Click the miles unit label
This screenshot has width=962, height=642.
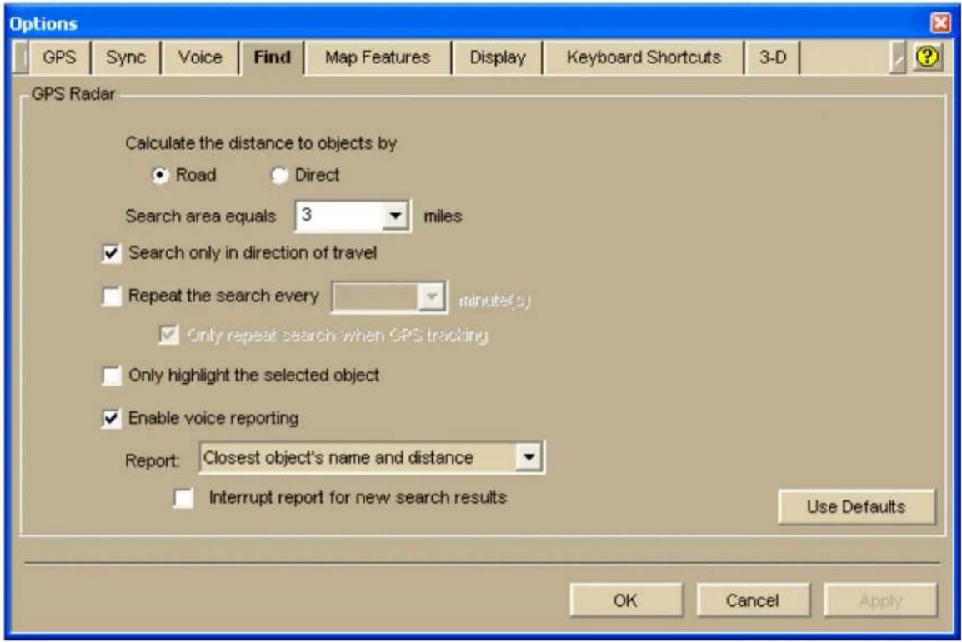pyautogui.click(x=443, y=216)
